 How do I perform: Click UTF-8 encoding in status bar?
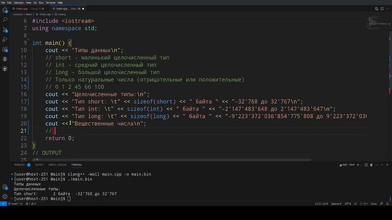[348, 204]
